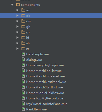Viewport: 102px width, 112px height.
Task: Select the gh folder label
Action: point(28,27)
